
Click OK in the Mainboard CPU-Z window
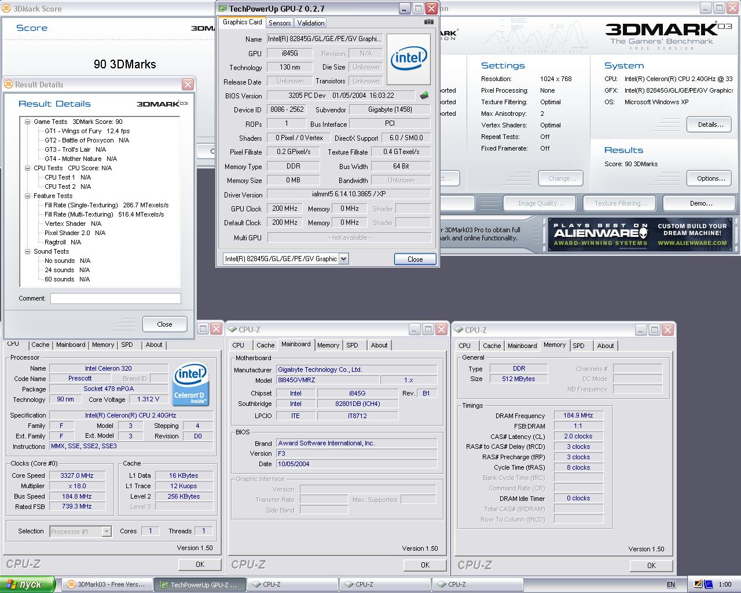click(425, 565)
